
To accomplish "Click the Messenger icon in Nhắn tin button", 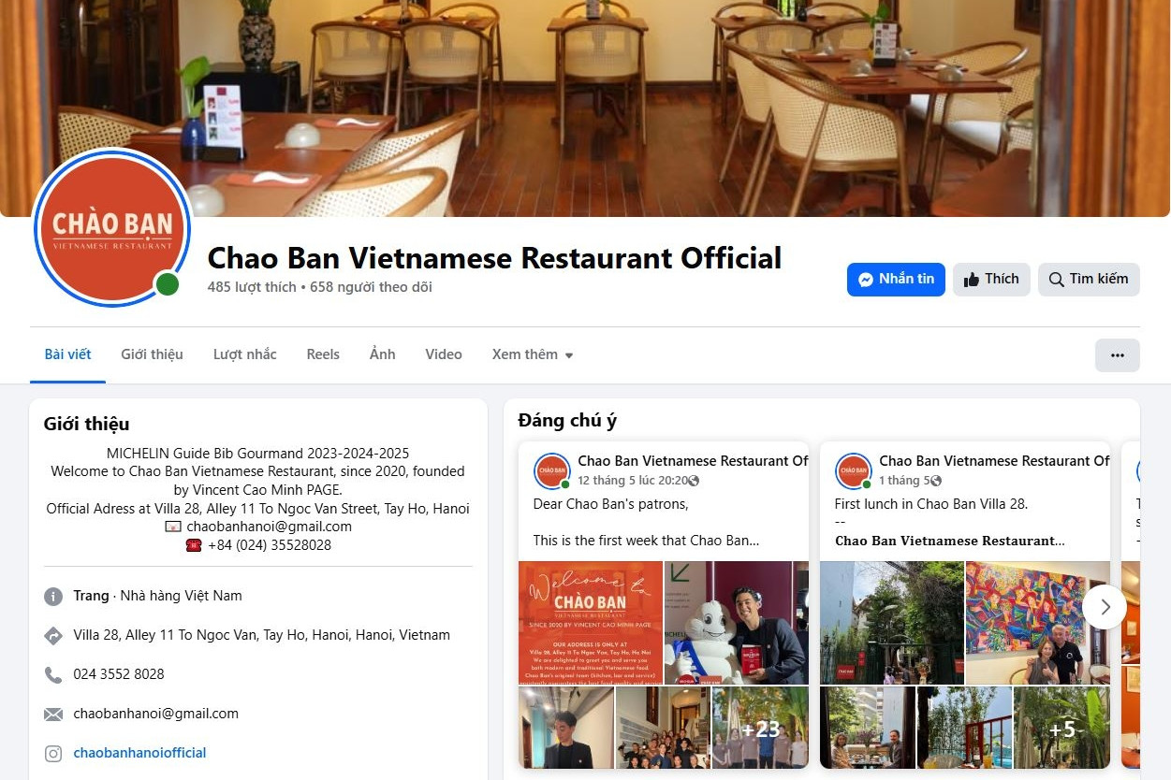I will click(866, 280).
